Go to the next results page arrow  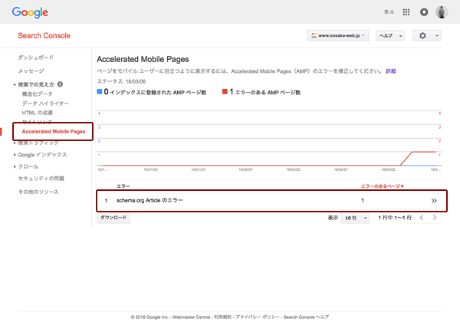(x=435, y=218)
